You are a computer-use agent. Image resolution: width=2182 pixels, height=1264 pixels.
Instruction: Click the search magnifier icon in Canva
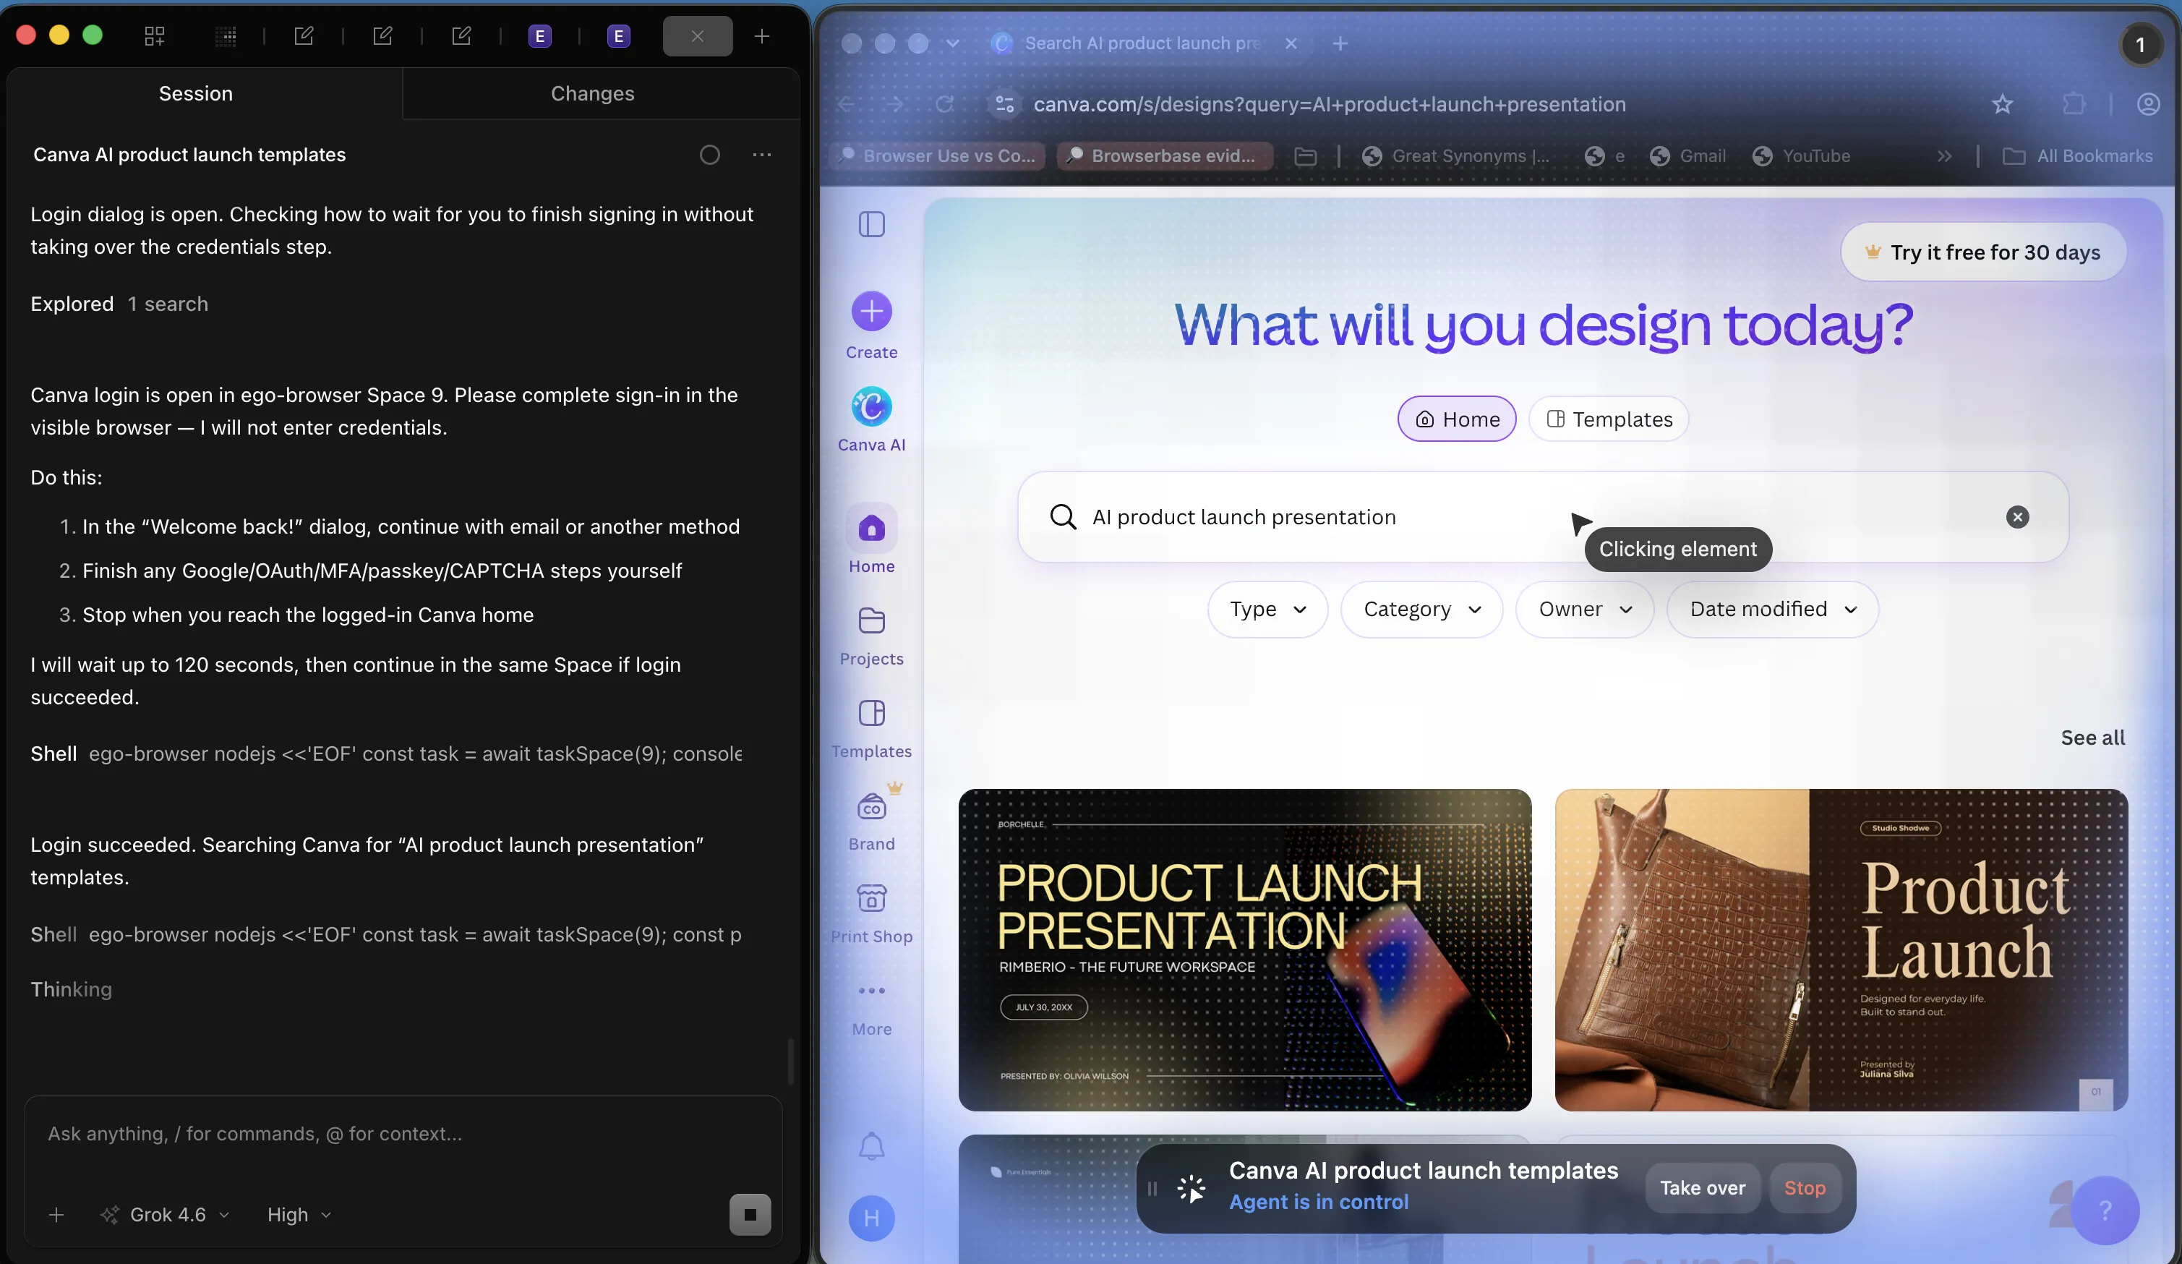click(x=1062, y=517)
